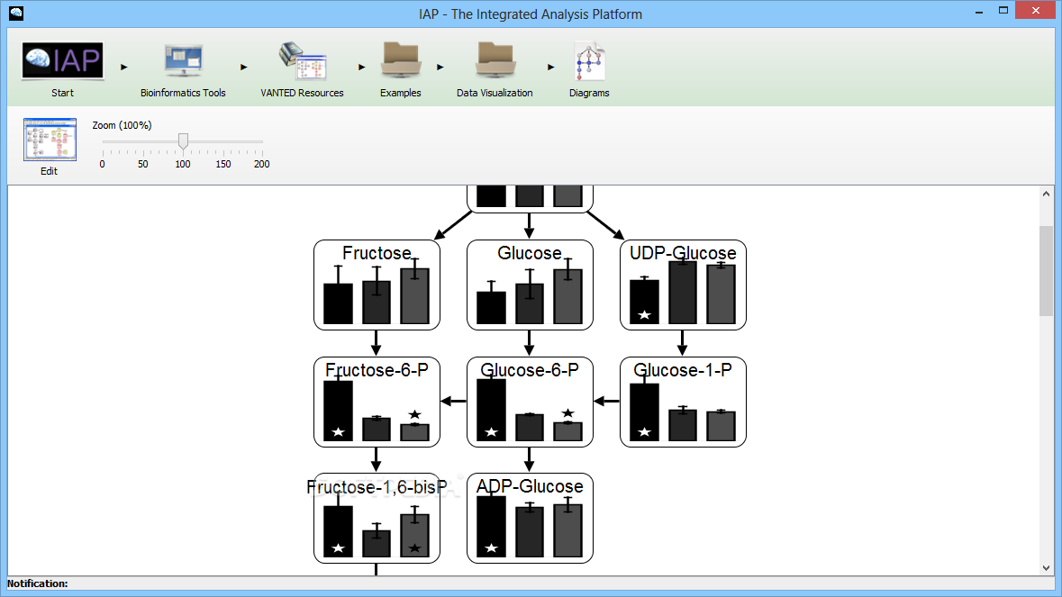The width and height of the screenshot is (1062, 597).
Task: Click the Notification status bar text
Action: (37, 583)
